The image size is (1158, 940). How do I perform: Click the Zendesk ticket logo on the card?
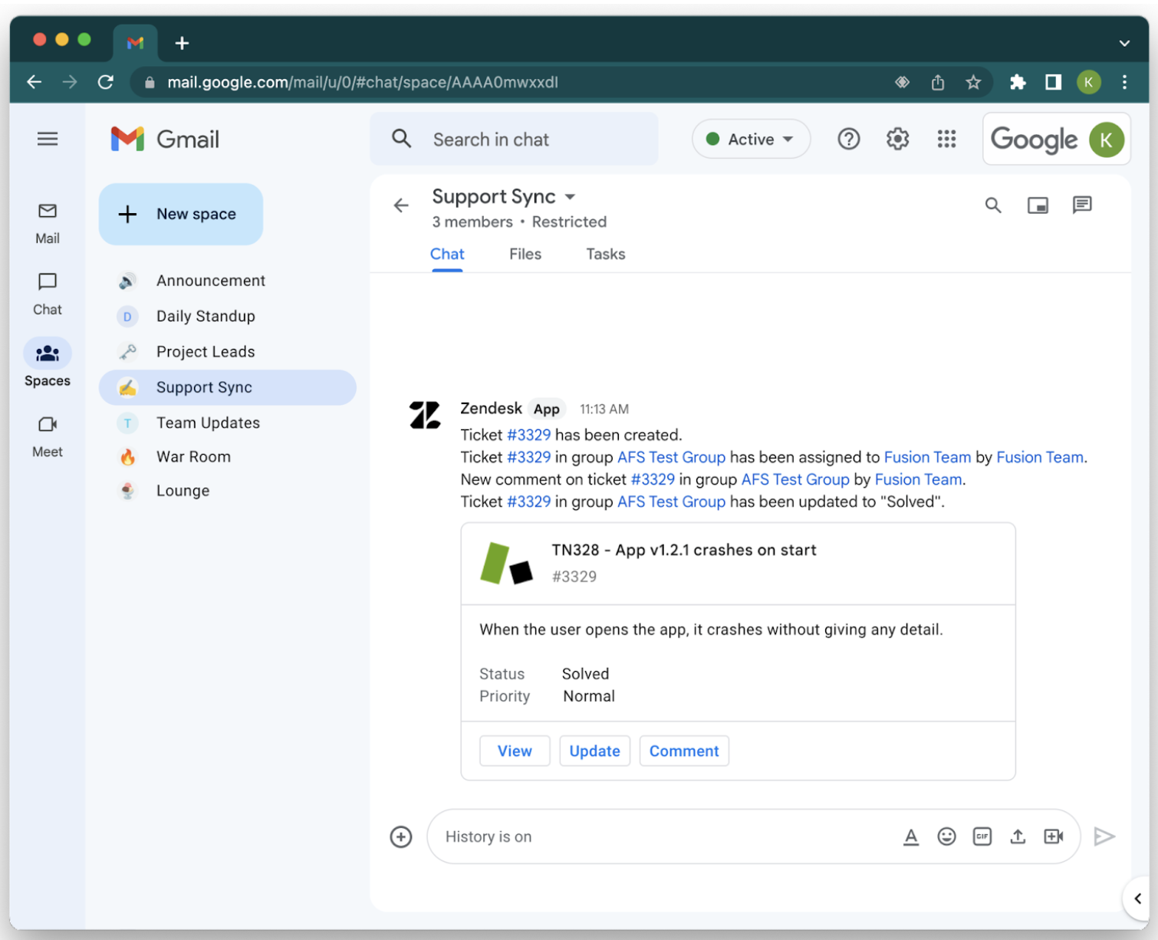coord(506,564)
